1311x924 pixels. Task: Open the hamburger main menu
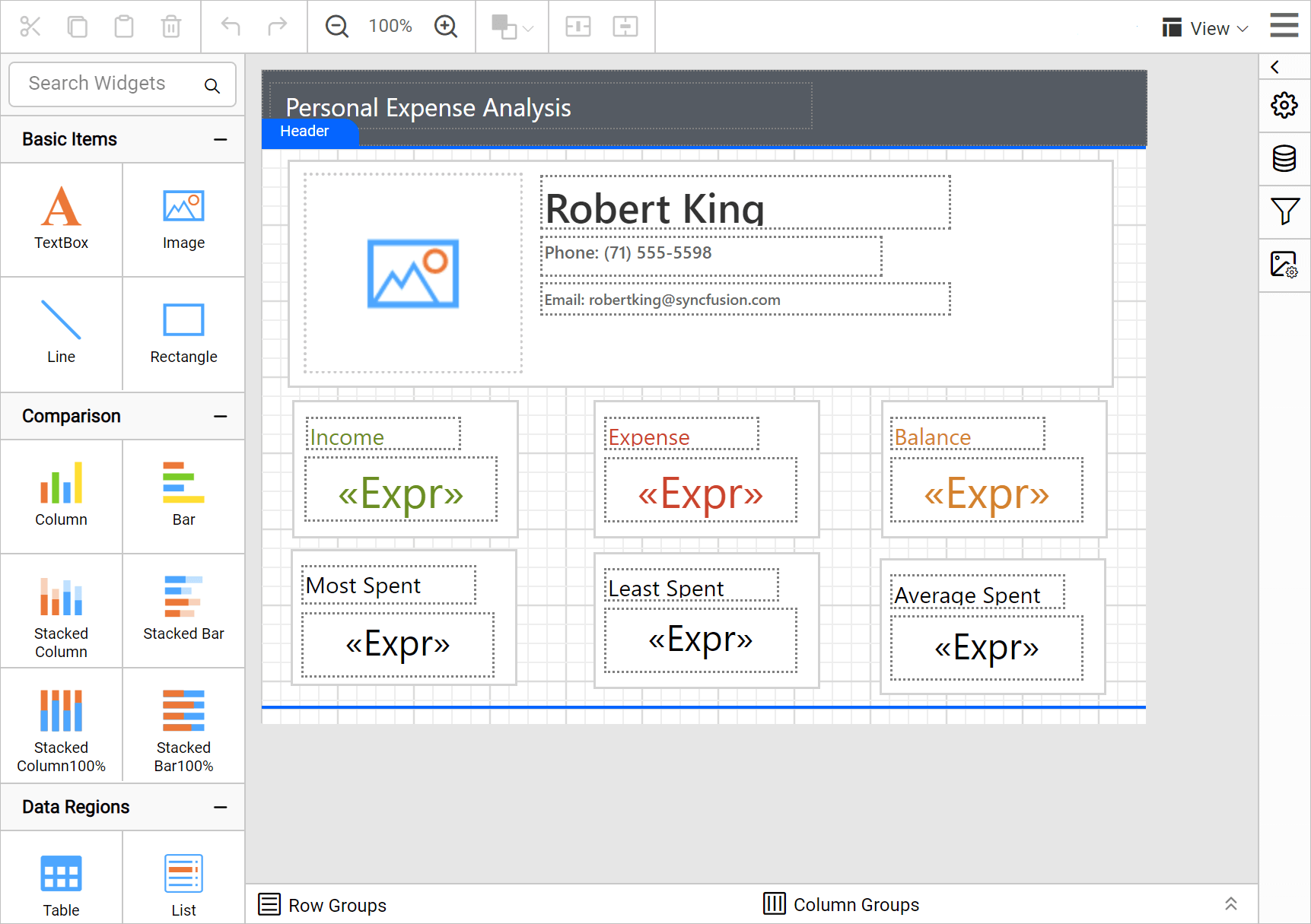tap(1284, 26)
